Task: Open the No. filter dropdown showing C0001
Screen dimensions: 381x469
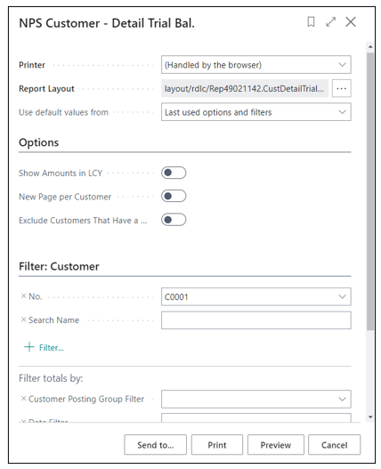Action: (x=256, y=296)
